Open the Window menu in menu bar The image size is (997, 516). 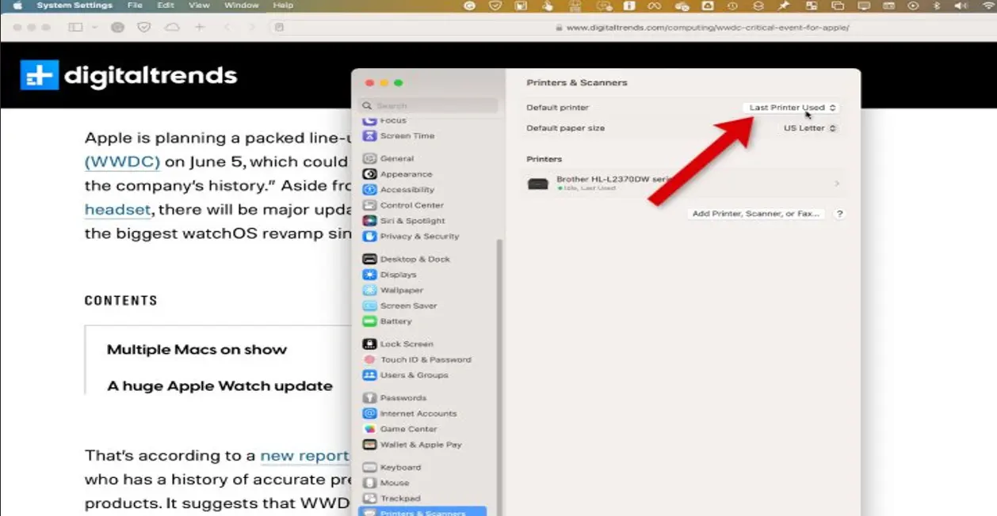241,6
